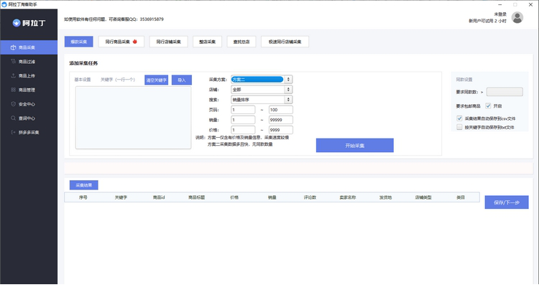Click the 开始采集 button
This screenshot has width=539, height=295.
pyautogui.click(x=355, y=145)
